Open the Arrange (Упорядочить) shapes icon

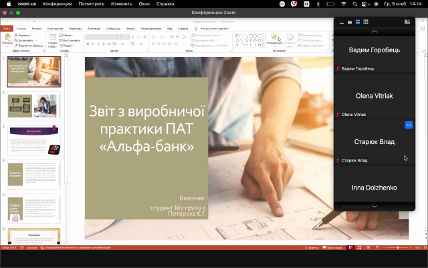coord(275,38)
